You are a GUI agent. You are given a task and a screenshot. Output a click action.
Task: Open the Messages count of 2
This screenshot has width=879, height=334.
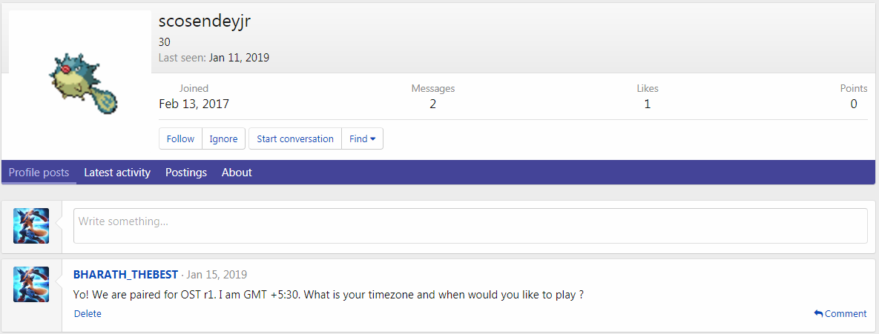pyautogui.click(x=432, y=104)
